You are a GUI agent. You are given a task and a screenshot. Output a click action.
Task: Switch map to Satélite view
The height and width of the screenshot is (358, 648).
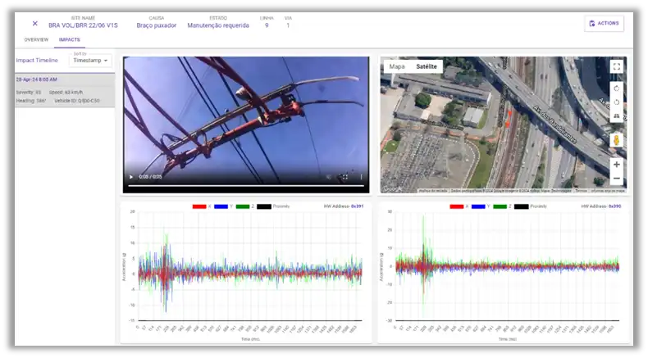coord(427,66)
